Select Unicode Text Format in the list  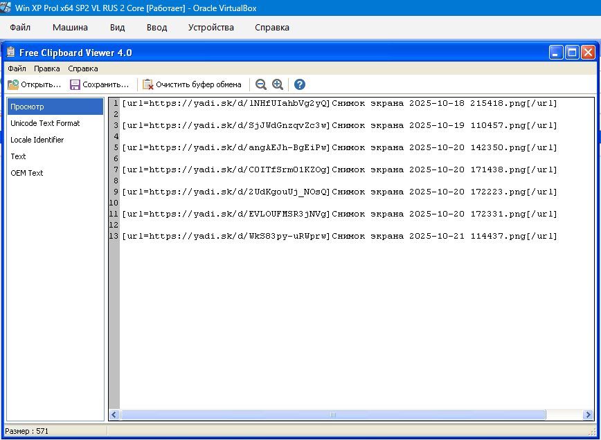coord(45,123)
